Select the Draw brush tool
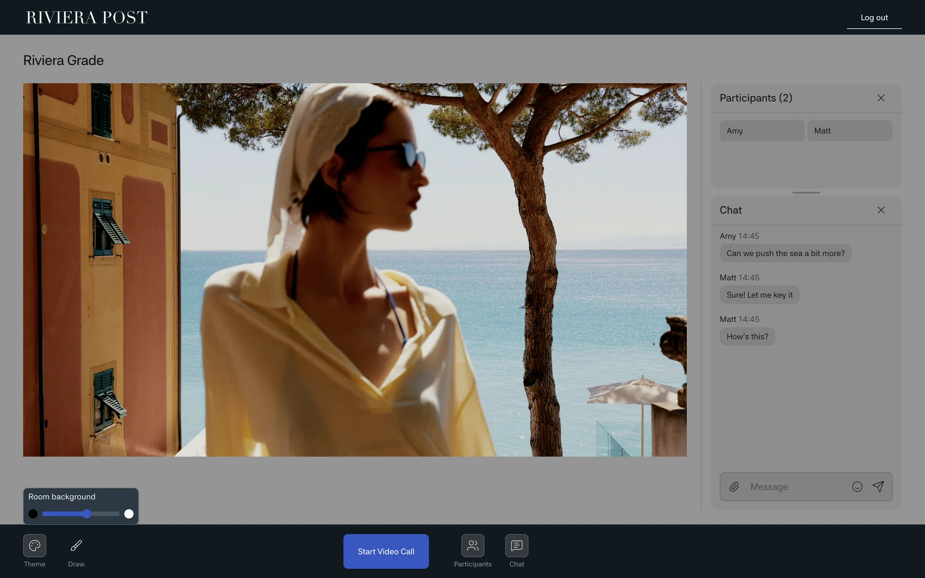925x578 pixels. coord(76,546)
